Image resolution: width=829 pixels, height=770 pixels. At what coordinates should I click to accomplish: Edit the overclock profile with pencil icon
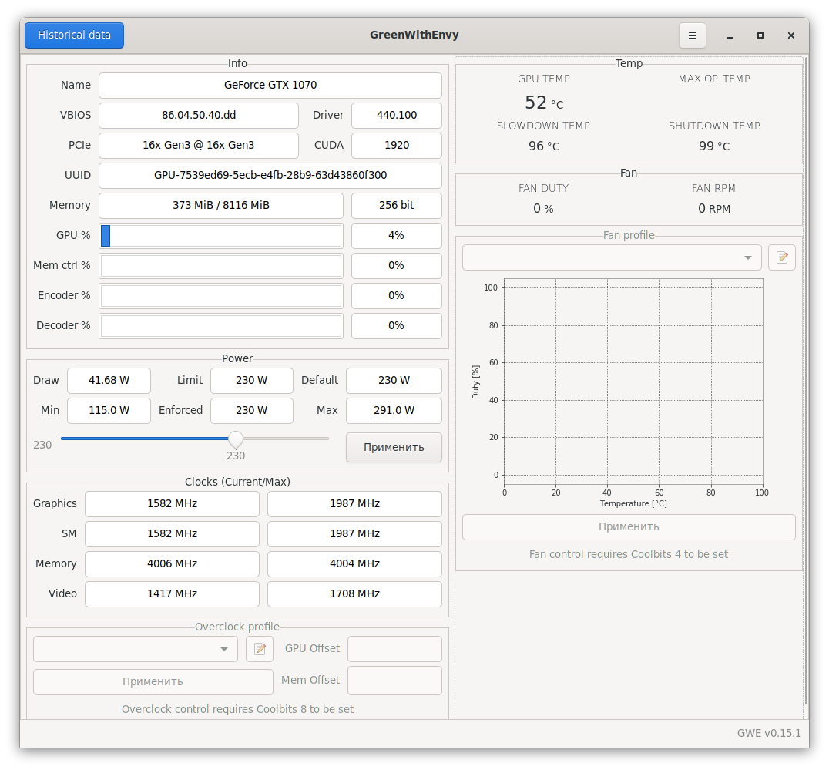(x=260, y=649)
